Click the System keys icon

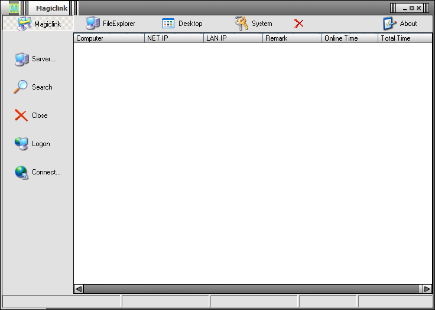[241, 24]
